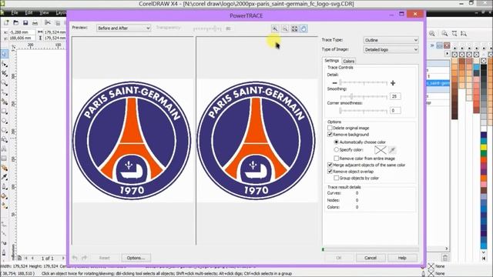Click the specify color swatch box
The width and height of the screenshot is (493, 277).
pyautogui.click(x=380, y=150)
